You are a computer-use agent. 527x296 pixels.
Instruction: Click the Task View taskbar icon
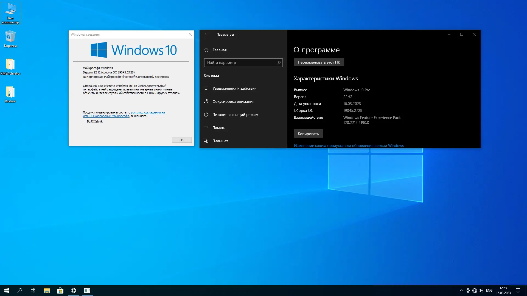pos(33,291)
